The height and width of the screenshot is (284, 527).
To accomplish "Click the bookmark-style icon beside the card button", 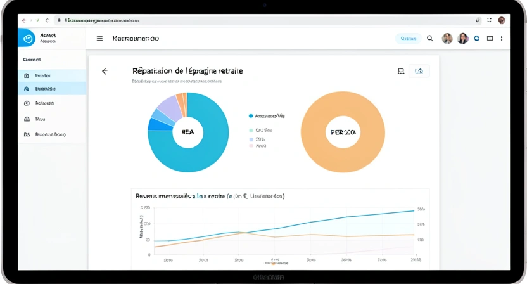I will (400, 71).
